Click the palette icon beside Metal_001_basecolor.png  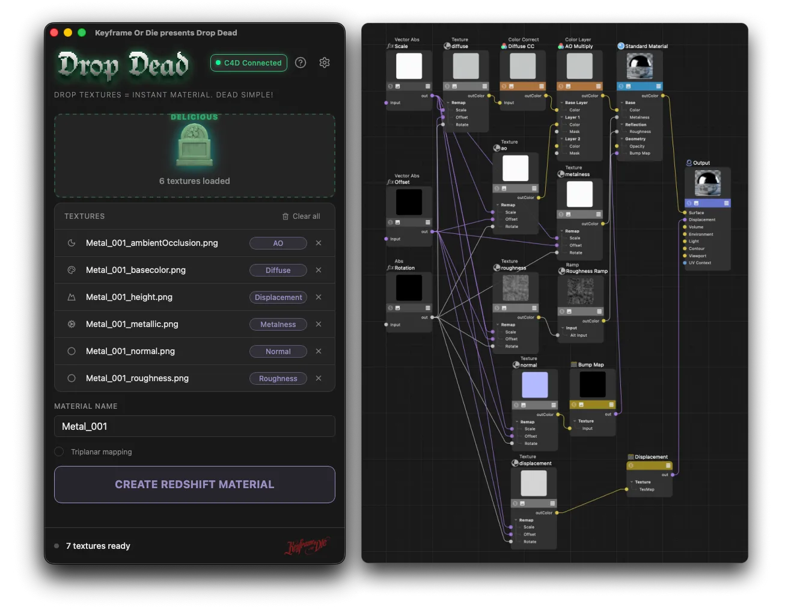71,270
